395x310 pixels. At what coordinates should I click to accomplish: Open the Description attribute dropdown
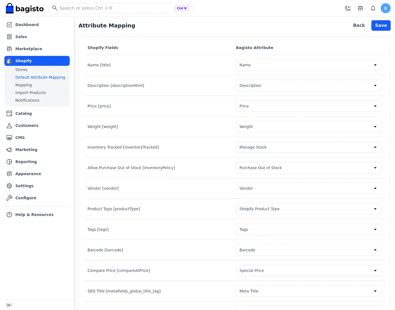(309, 86)
